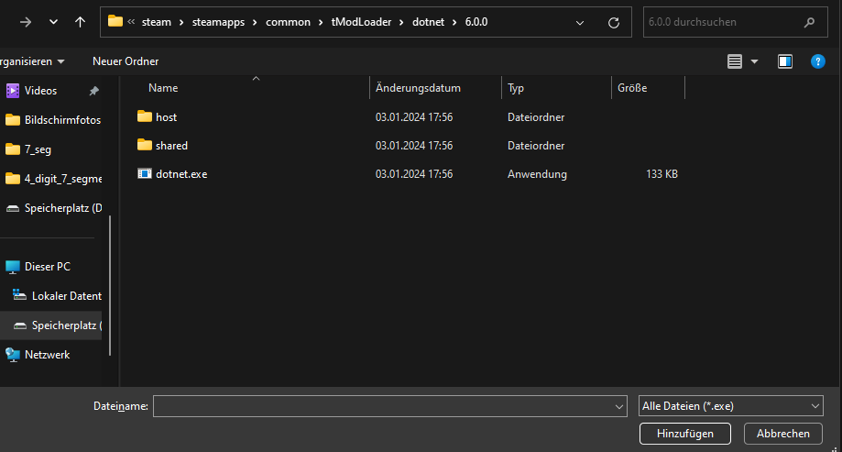Toggle the preview pane
The height and width of the screenshot is (452, 842).
[x=785, y=61]
